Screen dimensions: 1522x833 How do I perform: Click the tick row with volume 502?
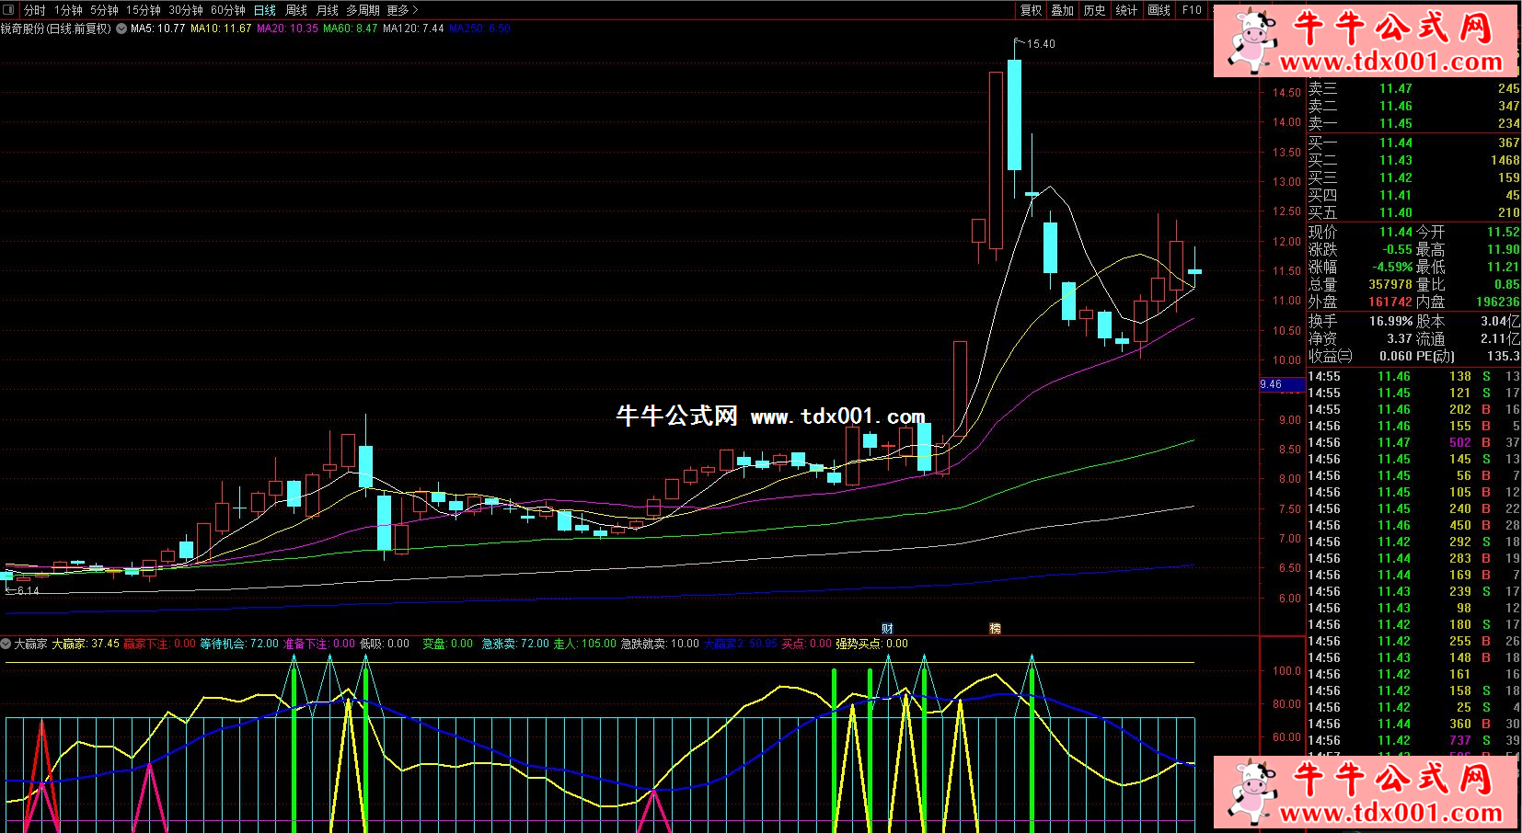pos(1413,442)
